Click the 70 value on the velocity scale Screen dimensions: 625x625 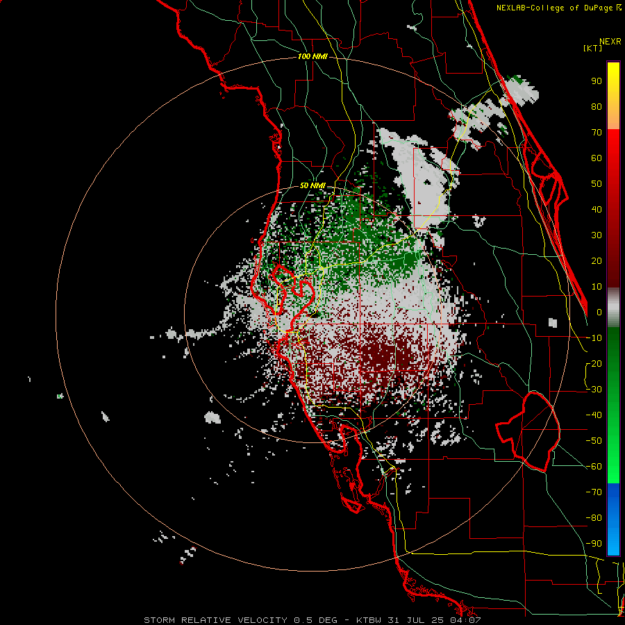coord(597,133)
